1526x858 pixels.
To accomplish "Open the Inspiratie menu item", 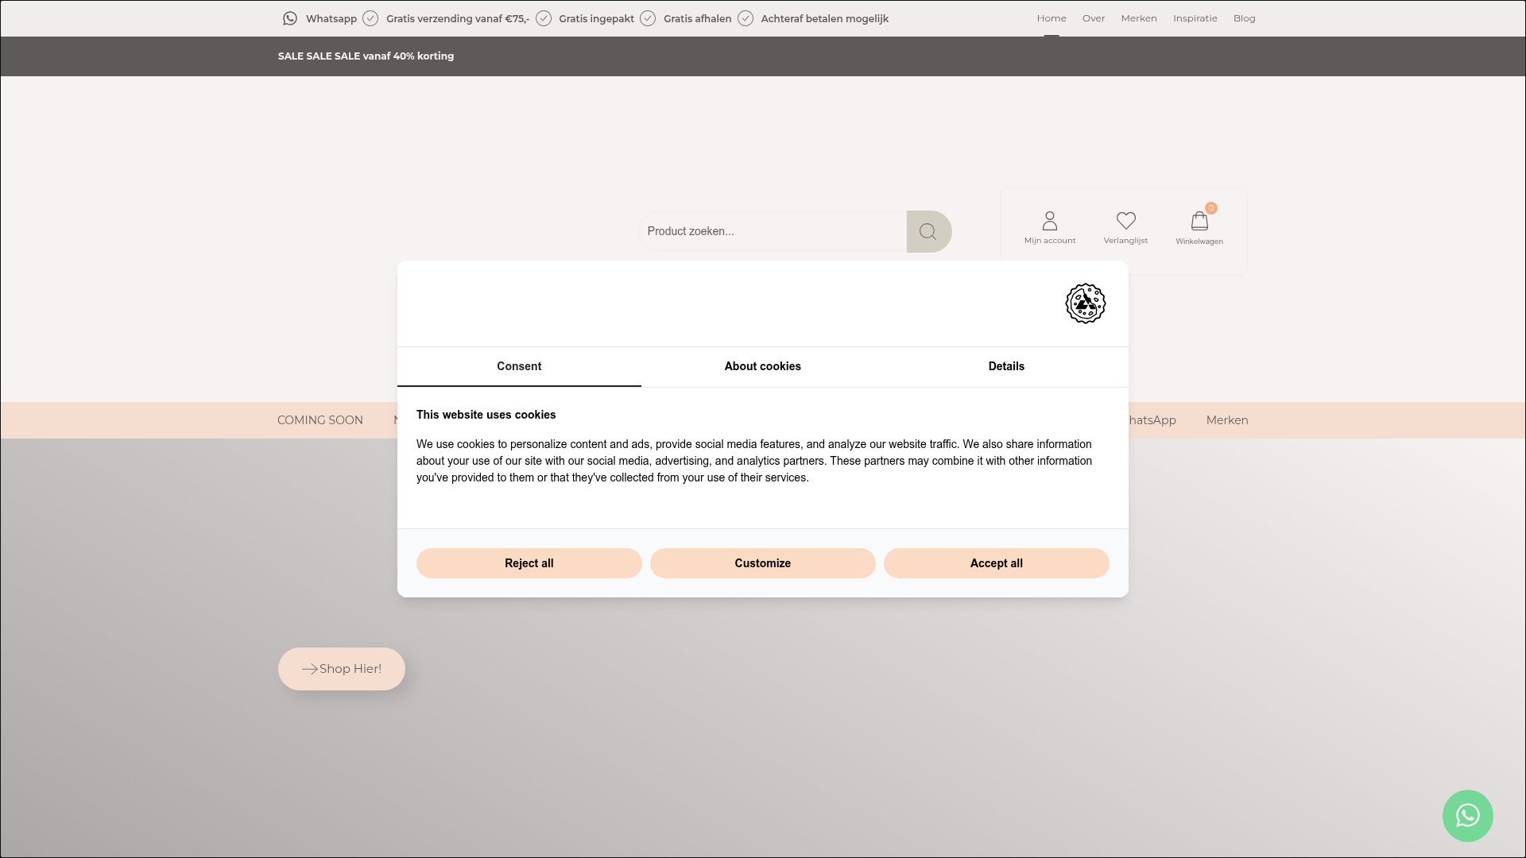I will click(1195, 18).
